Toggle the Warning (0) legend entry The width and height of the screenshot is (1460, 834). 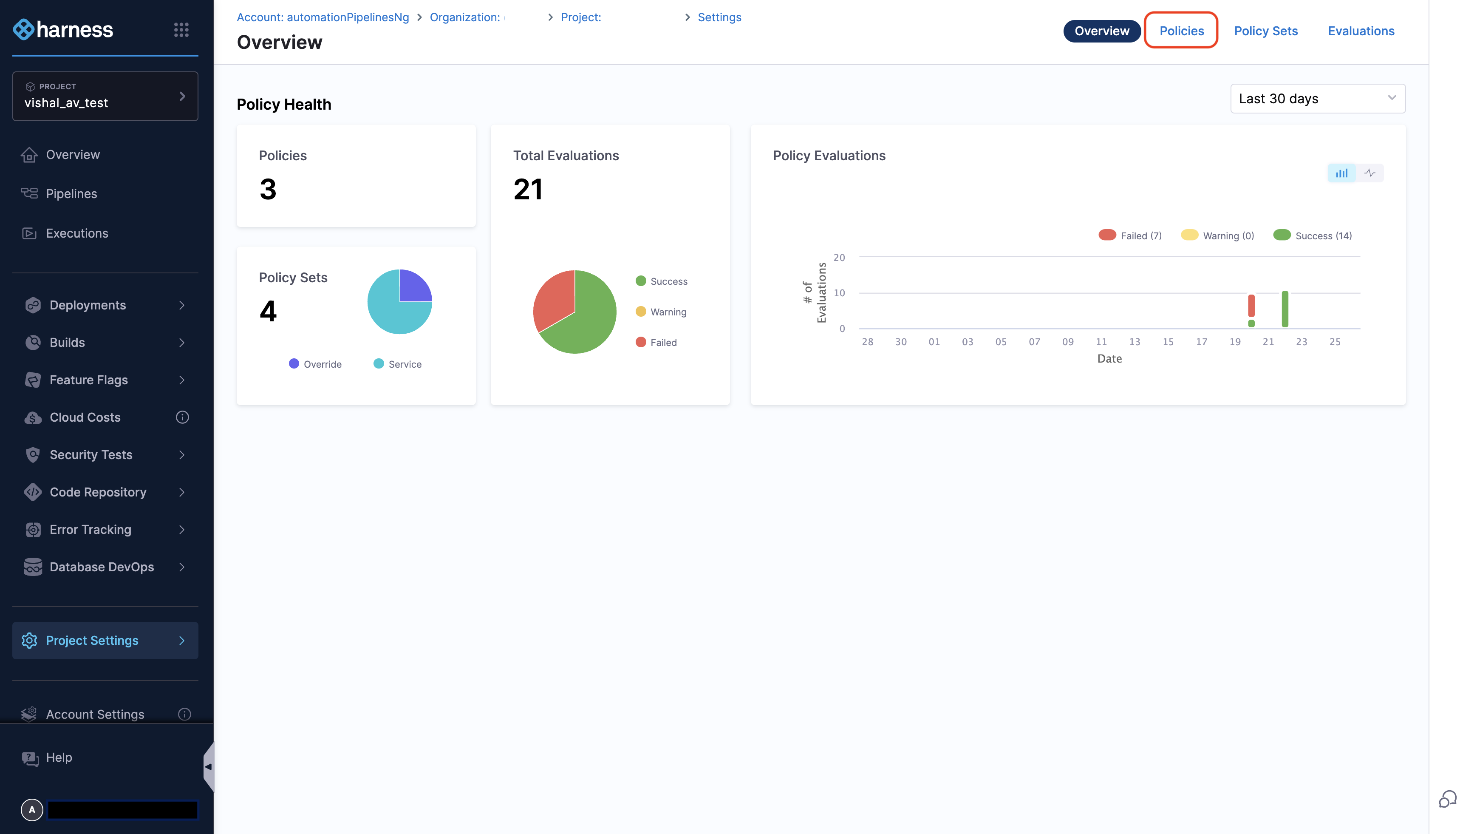[x=1217, y=235]
